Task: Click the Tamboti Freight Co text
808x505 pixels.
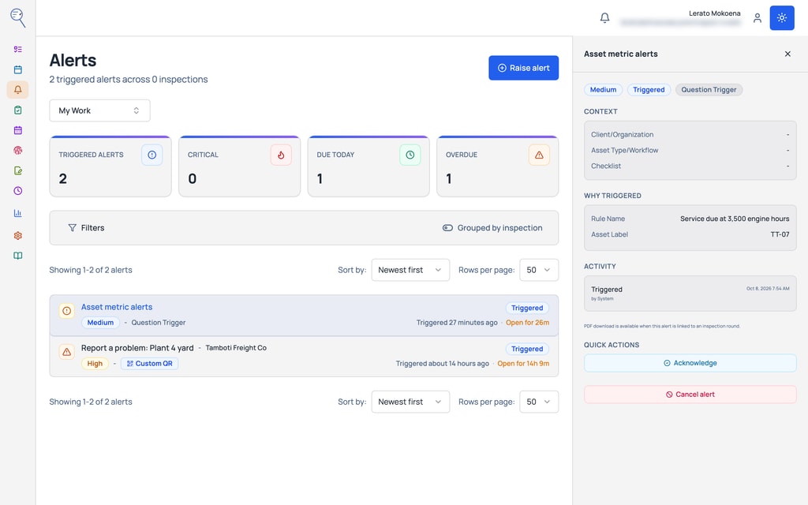Action: [236, 348]
